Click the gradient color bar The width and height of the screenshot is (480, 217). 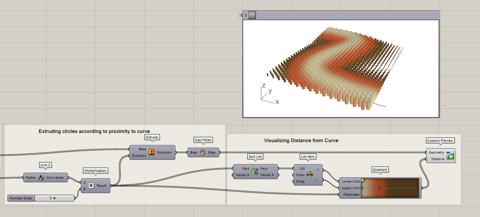pyautogui.click(x=390, y=188)
